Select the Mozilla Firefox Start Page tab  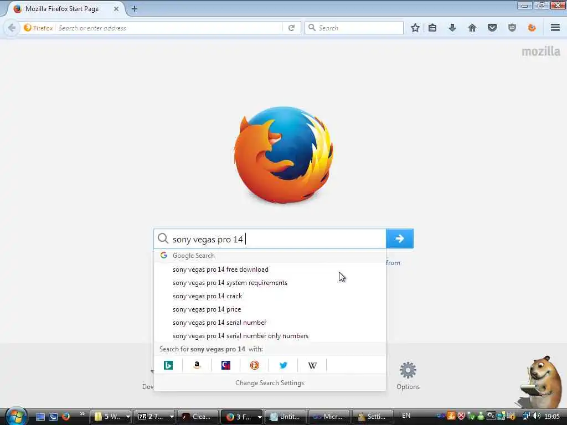click(x=62, y=9)
